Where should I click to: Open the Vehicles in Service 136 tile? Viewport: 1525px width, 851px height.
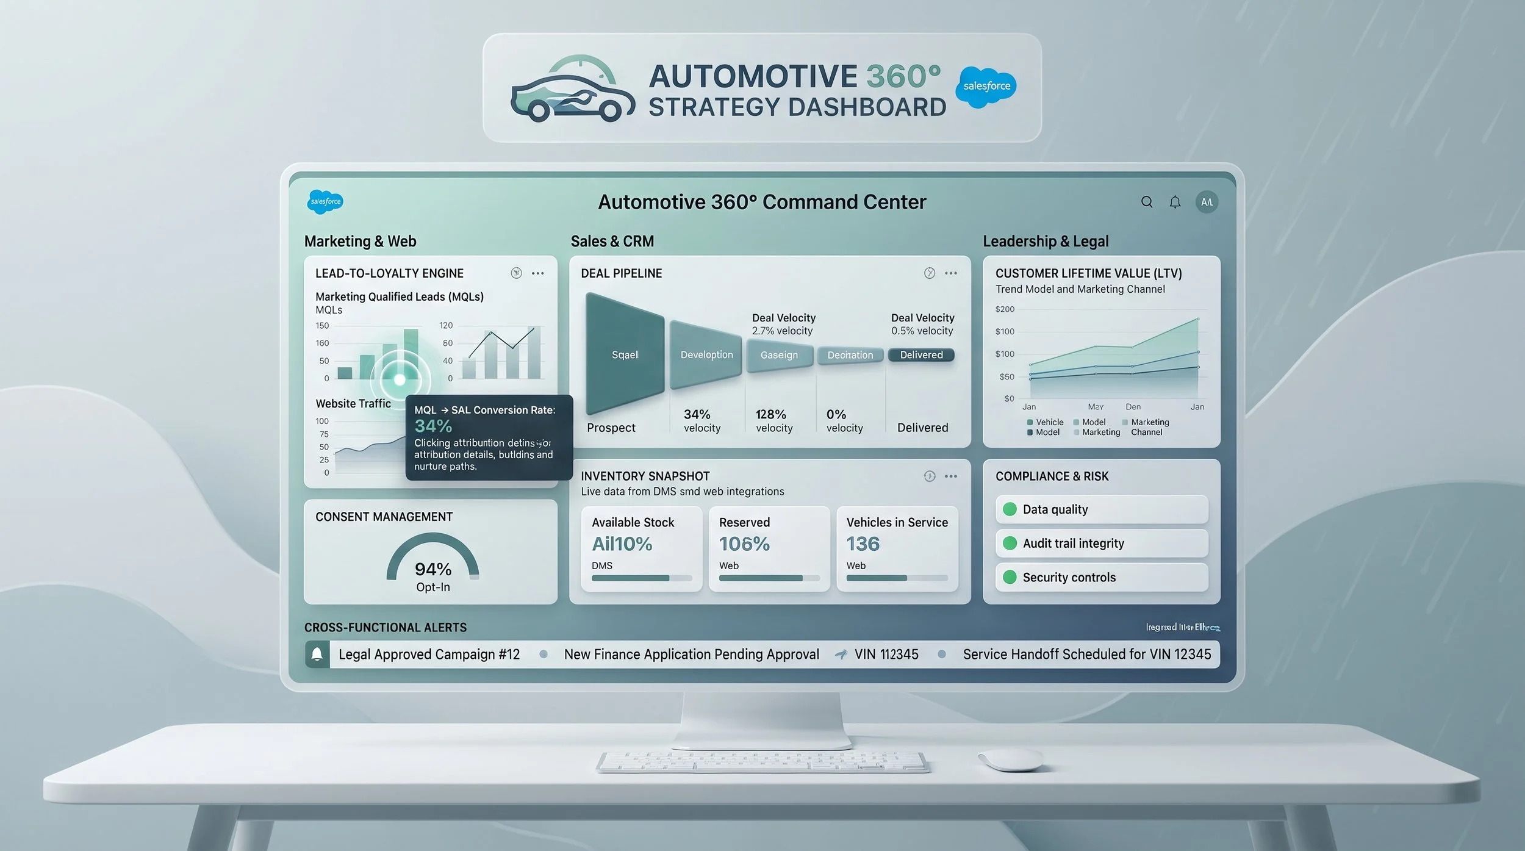coord(897,548)
